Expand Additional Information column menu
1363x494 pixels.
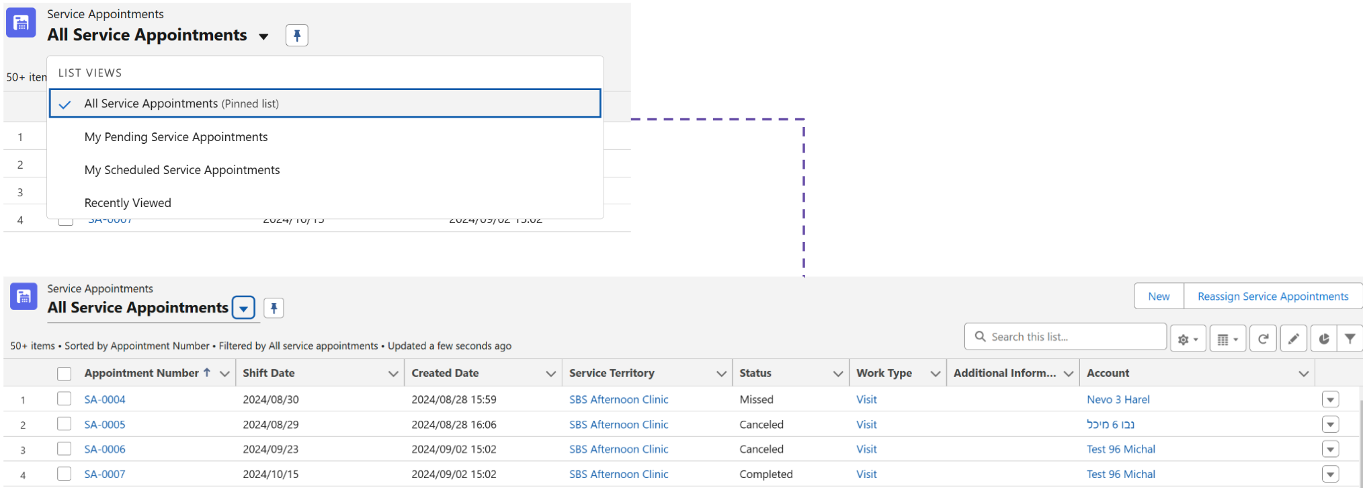coord(1068,374)
